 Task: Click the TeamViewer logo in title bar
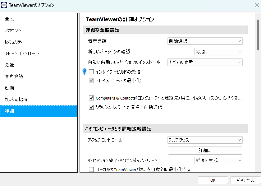coord(4,5)
